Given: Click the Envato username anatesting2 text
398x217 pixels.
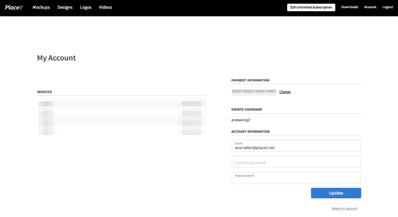Looking at the screenshot, I should 241,120.
